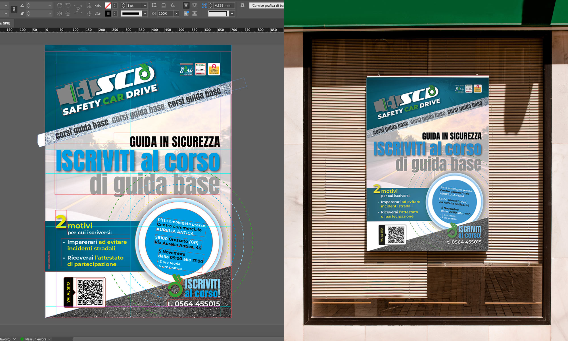Click the select content icon
The width and height of the screenshot is (568, 341).
coord(89,13)
